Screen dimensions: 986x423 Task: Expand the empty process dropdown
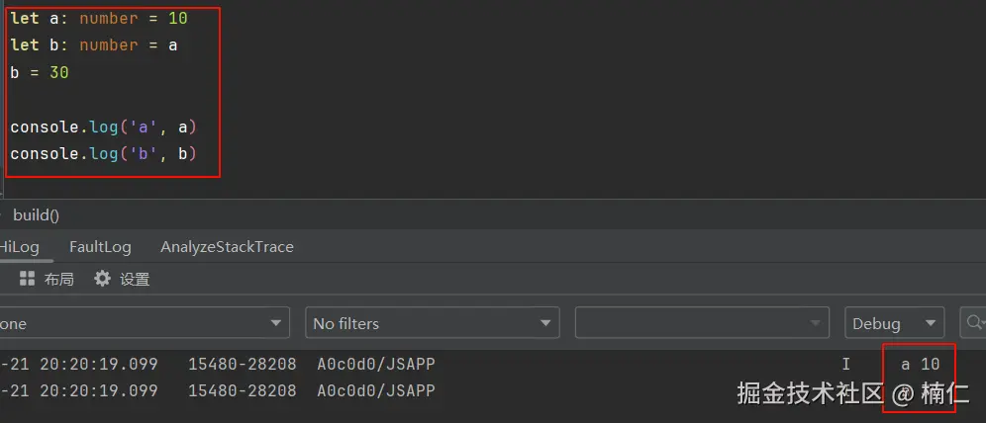[x=702, y=323]
